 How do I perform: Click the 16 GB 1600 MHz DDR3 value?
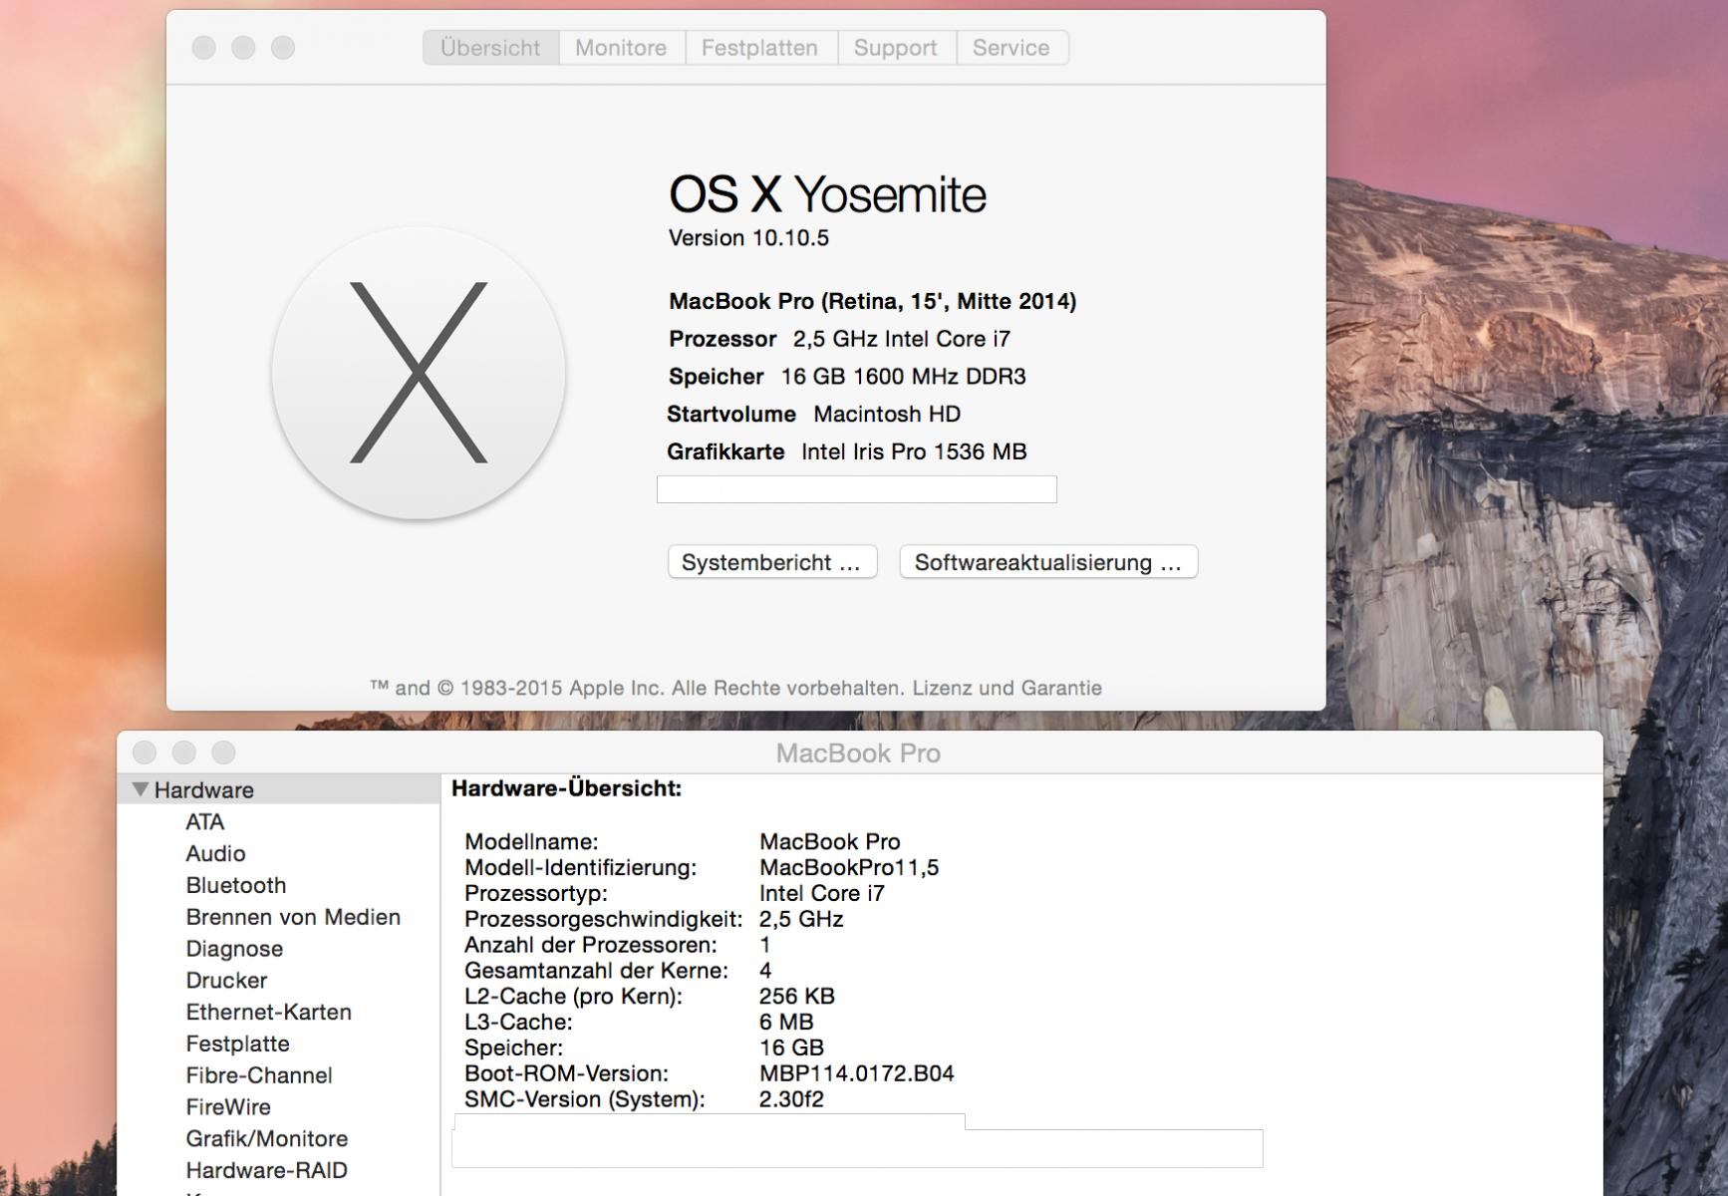904,377
